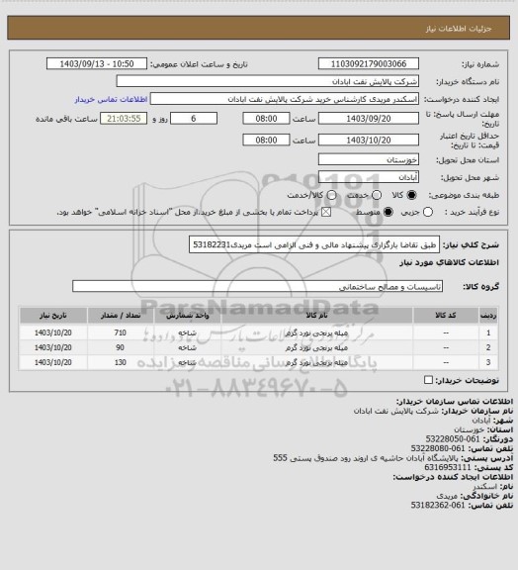This screenshot has width=518, height=570.
Task: Click quantity cell 710
Action: click(x=121, y=332)
